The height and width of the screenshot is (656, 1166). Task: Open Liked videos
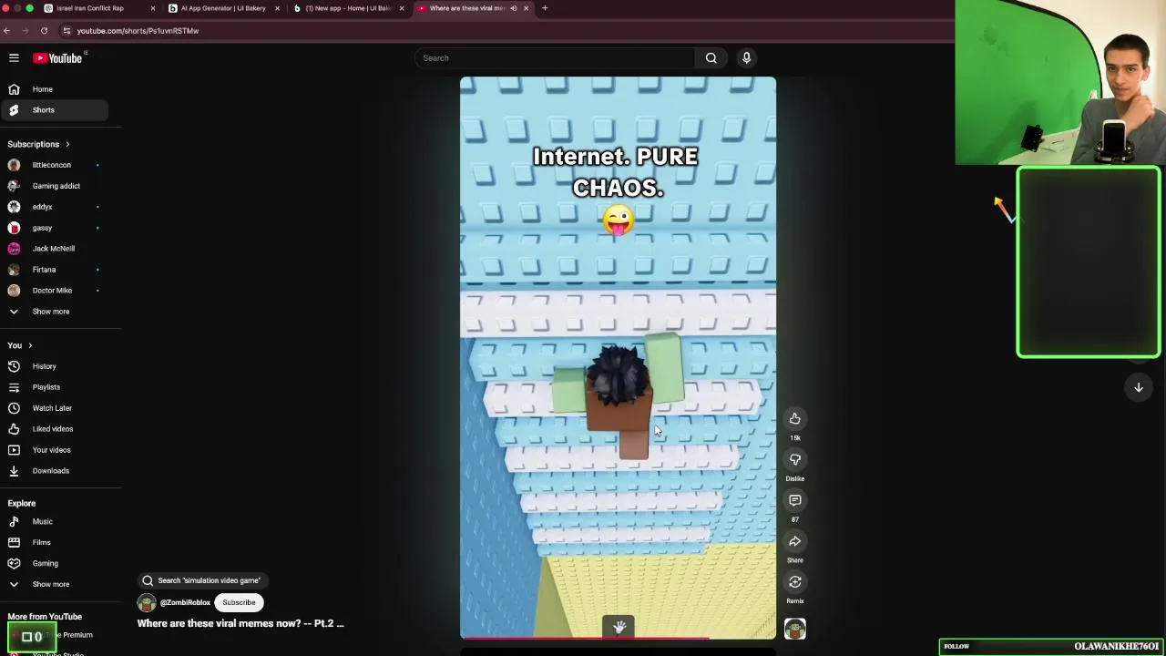pyautogui.click(x=55, y=429)
